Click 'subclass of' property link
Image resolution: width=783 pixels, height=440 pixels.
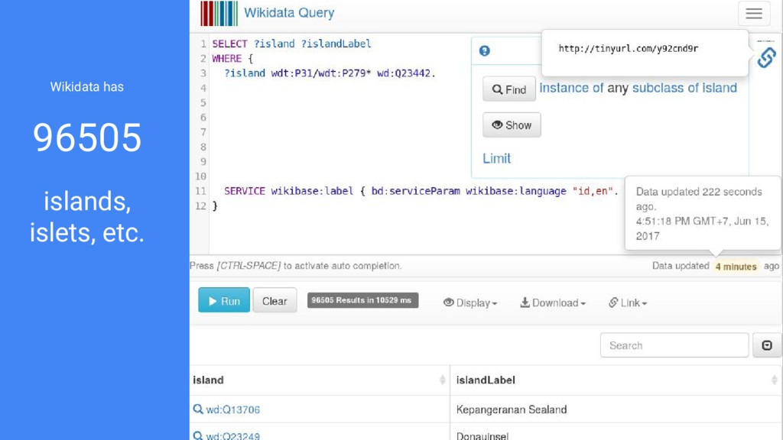click(x=666, y=88)
